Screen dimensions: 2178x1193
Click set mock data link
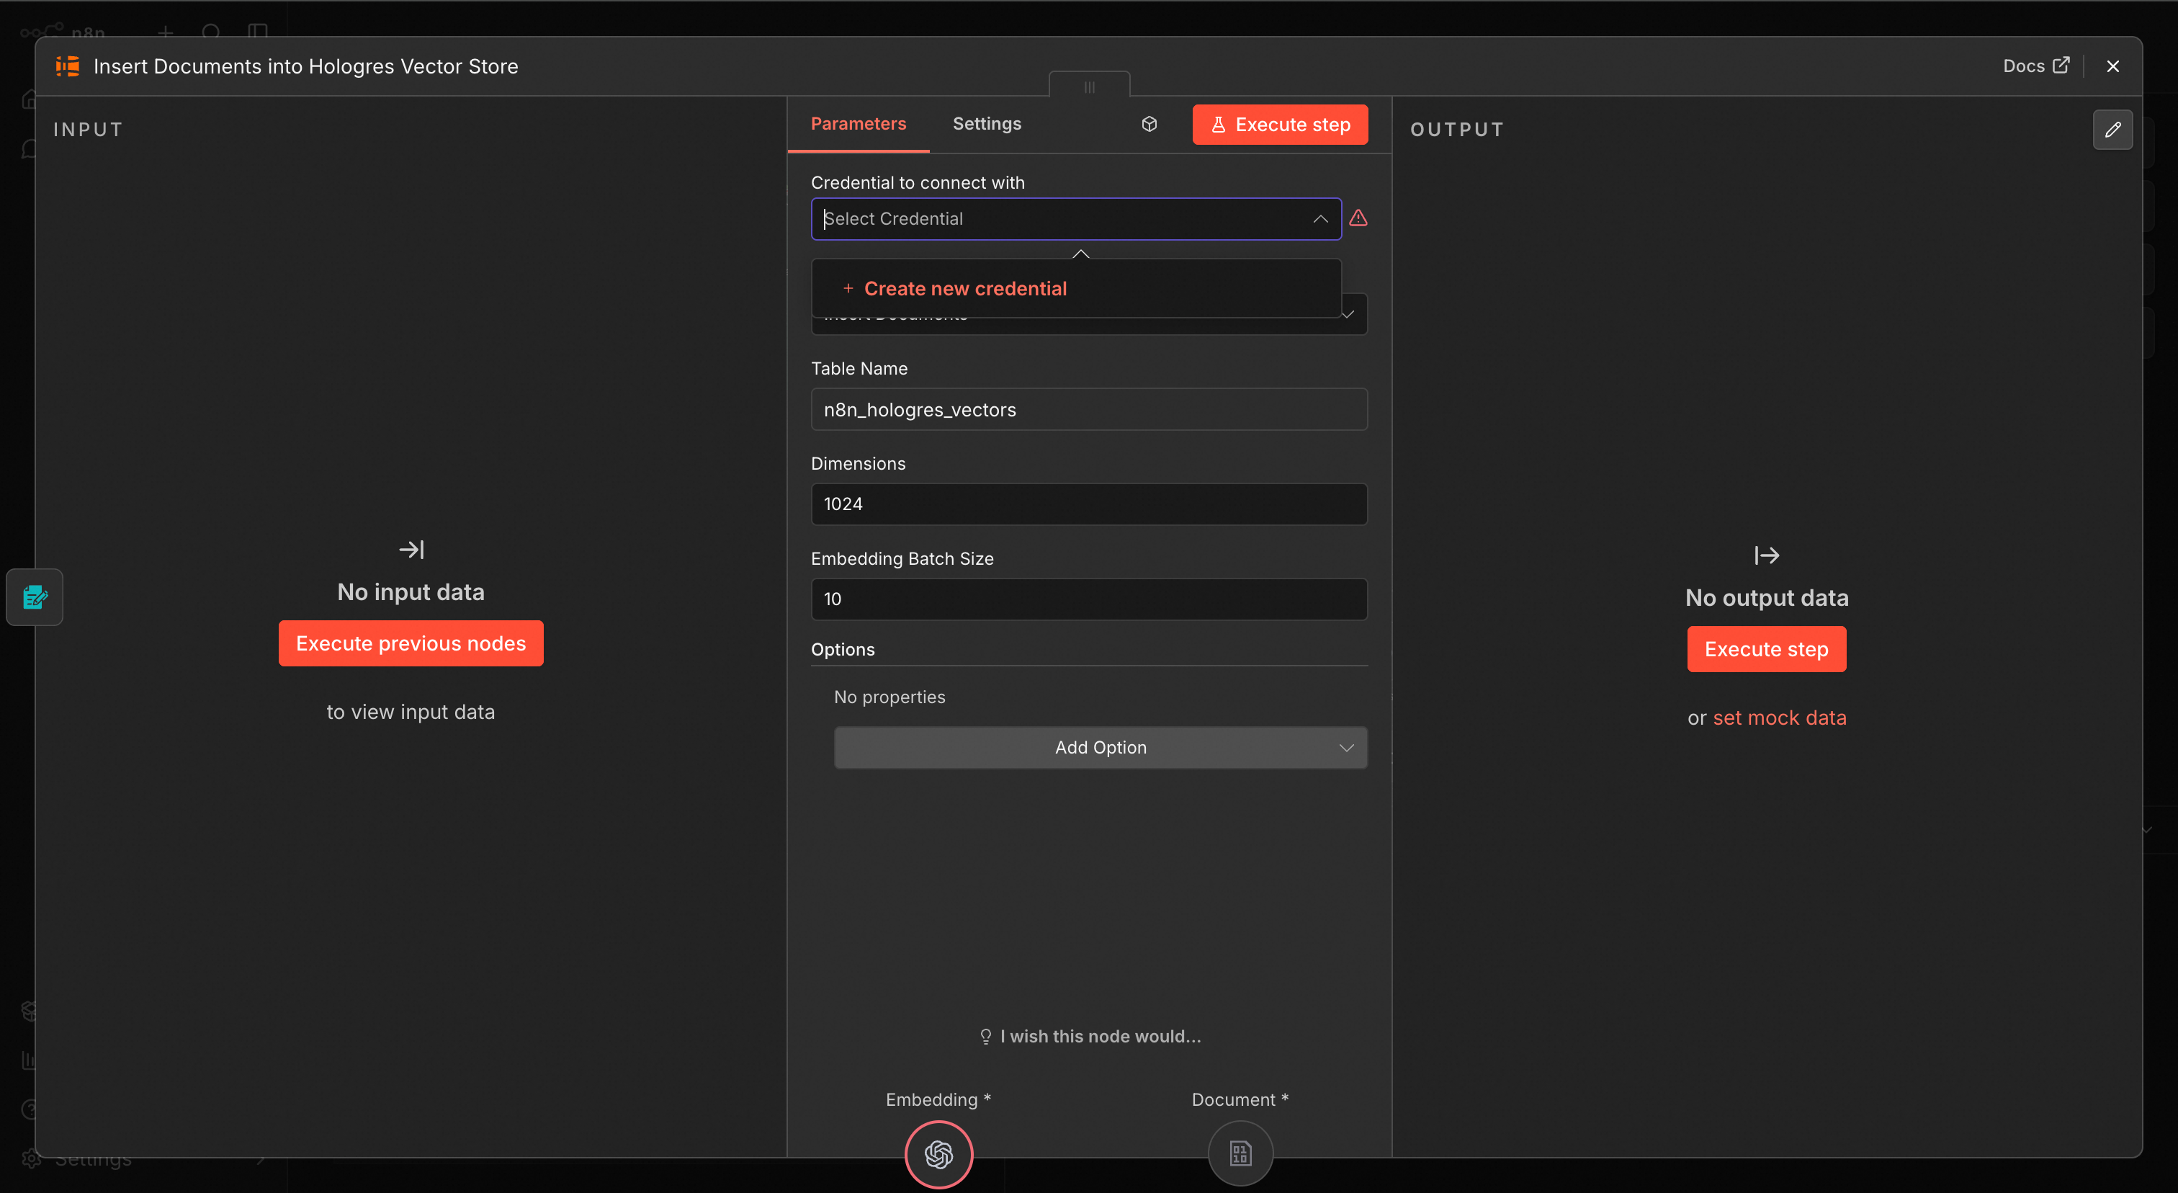(1779, 718)
